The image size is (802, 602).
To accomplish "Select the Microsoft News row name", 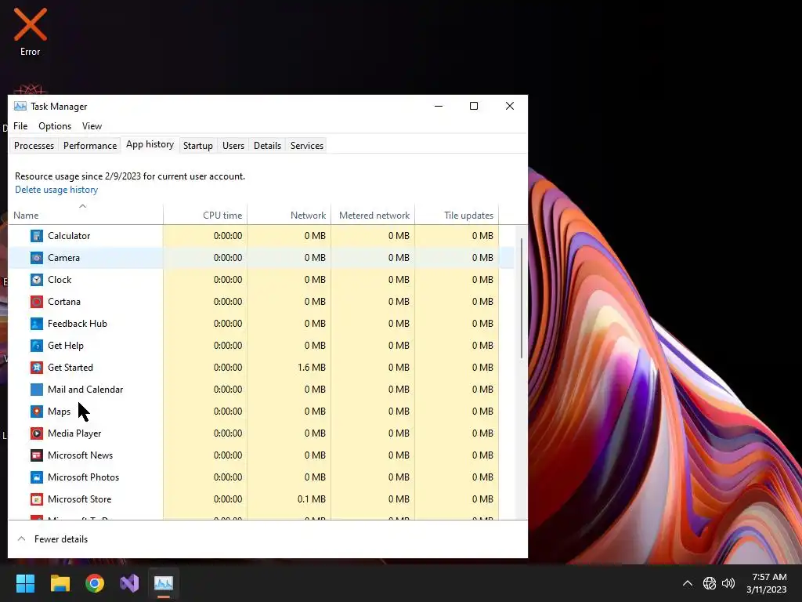I will pyautogui.click(x=81, y=455).
